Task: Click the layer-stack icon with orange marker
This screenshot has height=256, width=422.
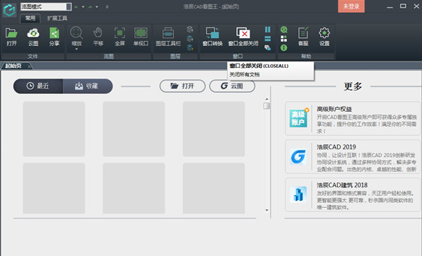Action: pos(189,47)
